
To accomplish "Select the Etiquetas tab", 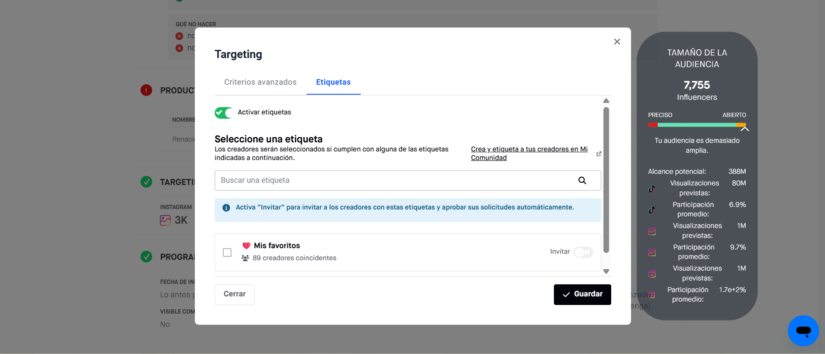I will coord(333,82).
